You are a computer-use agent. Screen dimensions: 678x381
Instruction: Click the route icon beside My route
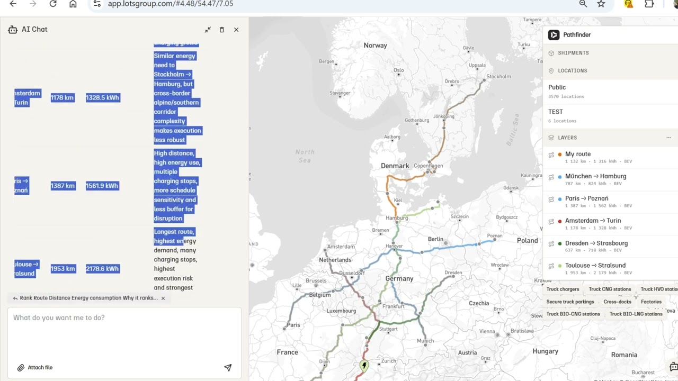point(551,155)
